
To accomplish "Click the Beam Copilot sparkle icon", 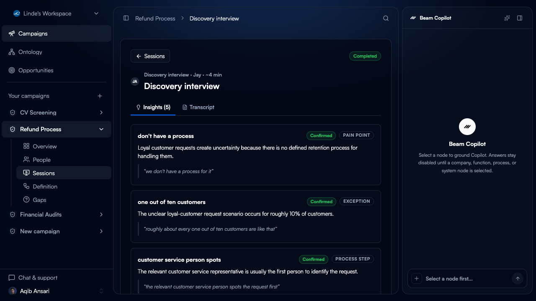I will click(507, 18).
